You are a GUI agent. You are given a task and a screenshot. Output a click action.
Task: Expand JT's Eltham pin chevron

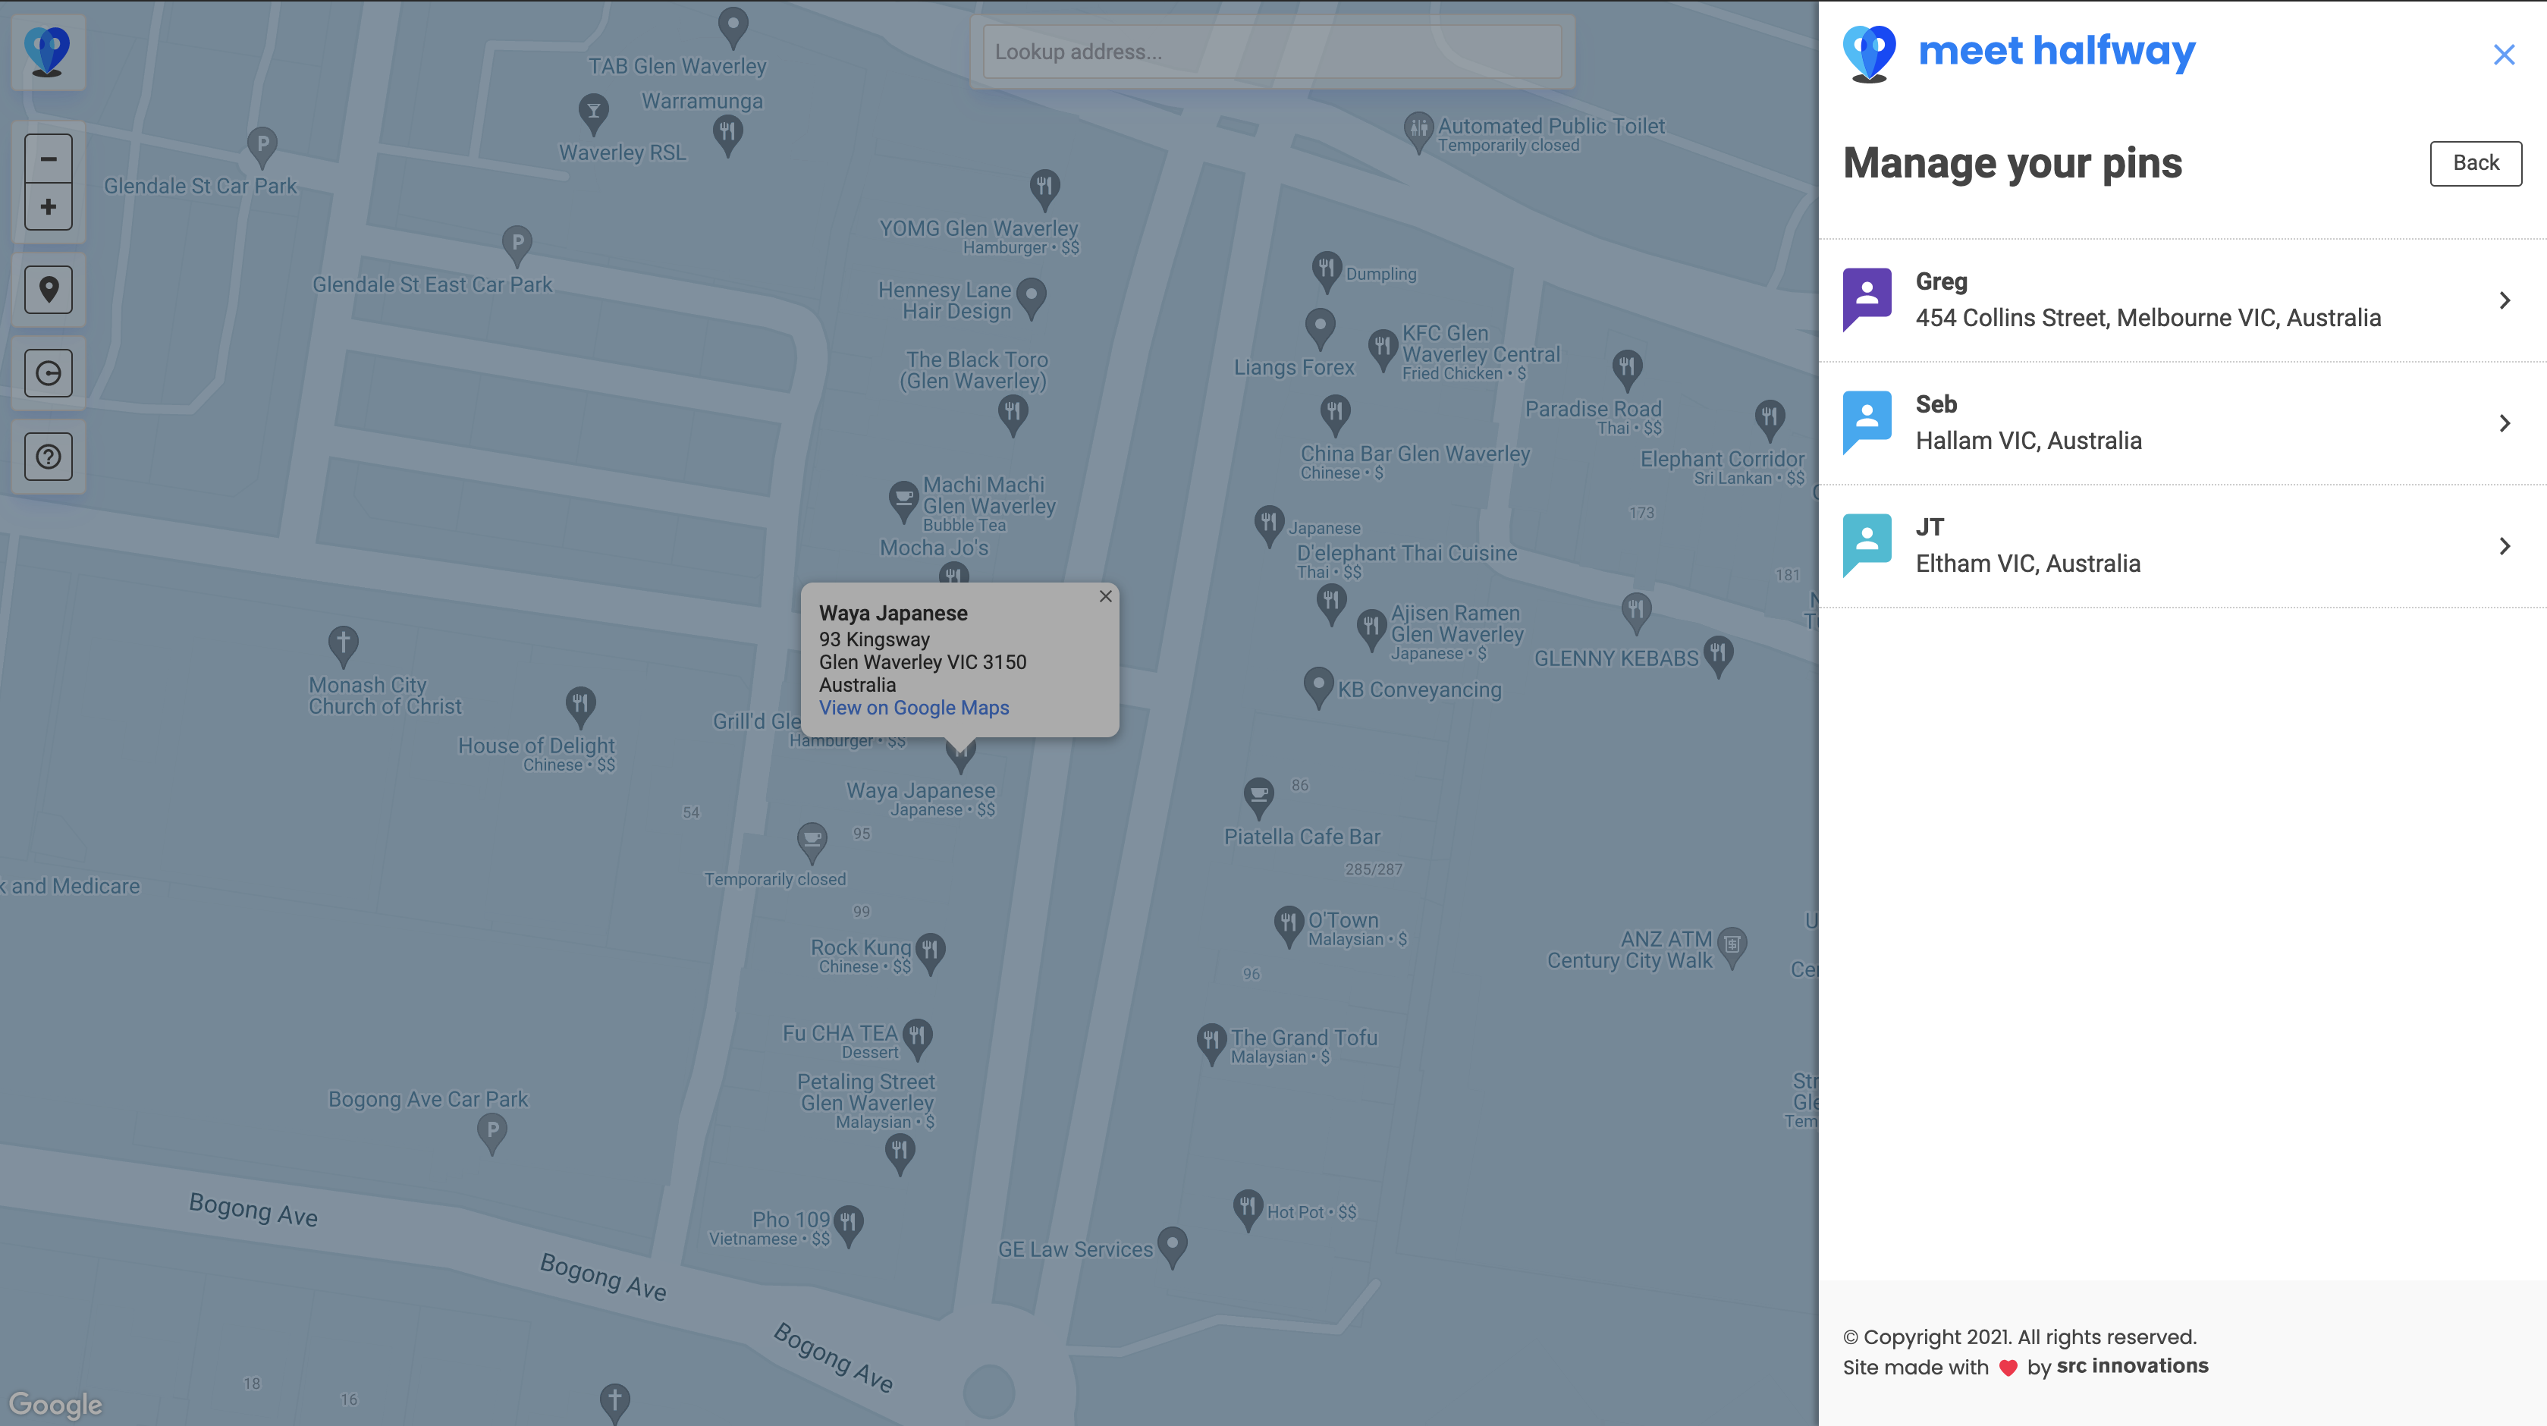pos(2504,546)
